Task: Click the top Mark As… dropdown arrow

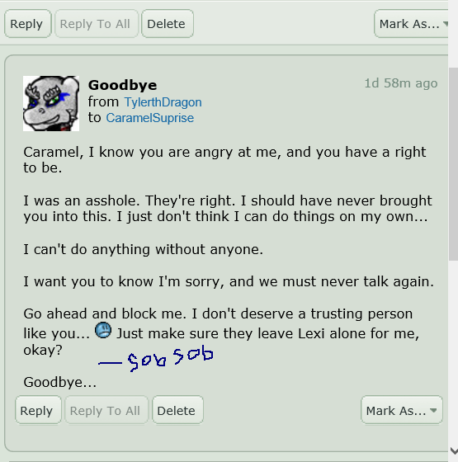Action: (446, 24)
